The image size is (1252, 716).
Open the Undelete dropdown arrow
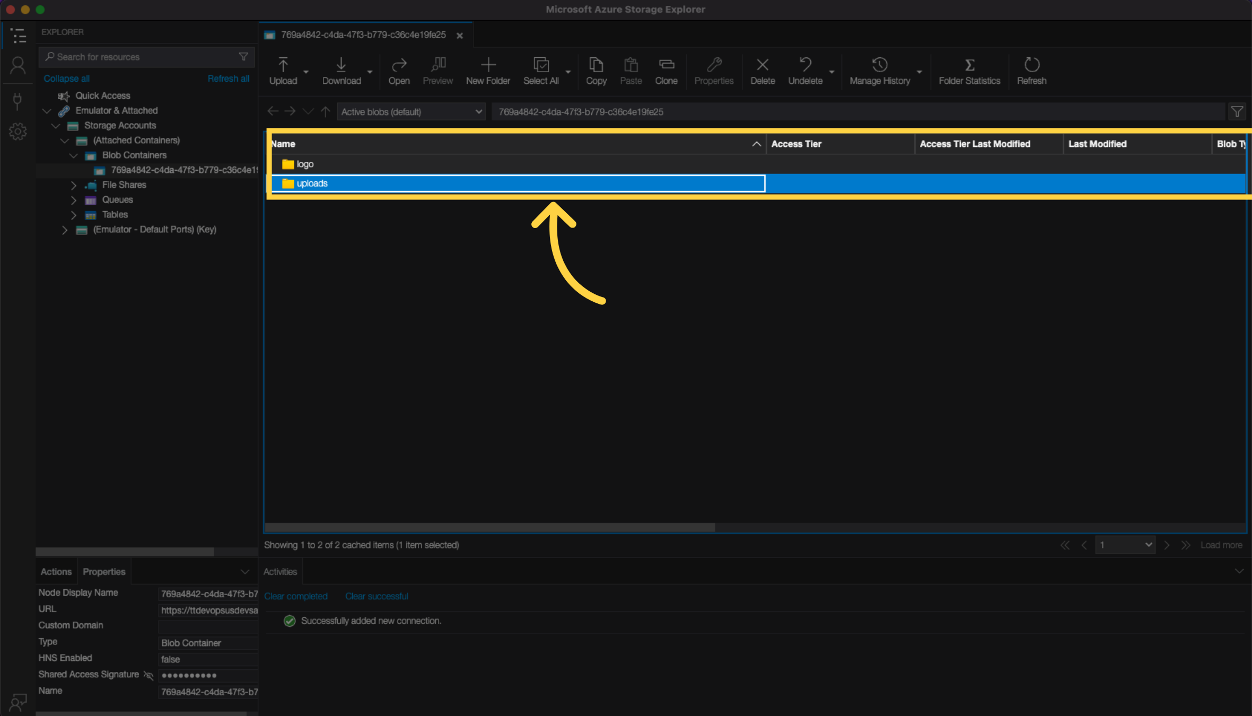click(831, 72)
